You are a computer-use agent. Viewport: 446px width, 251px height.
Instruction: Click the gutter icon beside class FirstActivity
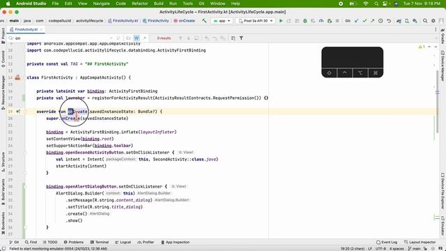coord(17,77)
